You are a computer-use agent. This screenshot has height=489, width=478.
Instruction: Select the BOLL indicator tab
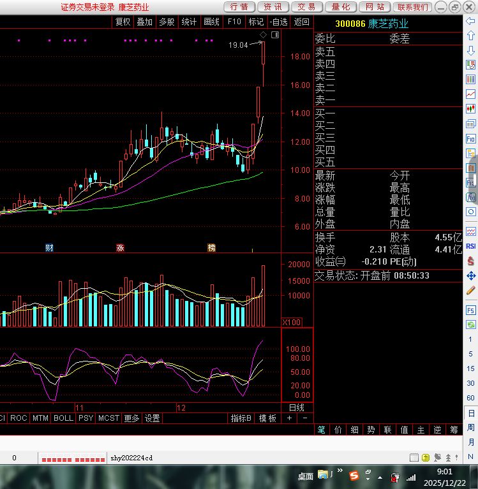pyautogui.click(x=63, y=418)
